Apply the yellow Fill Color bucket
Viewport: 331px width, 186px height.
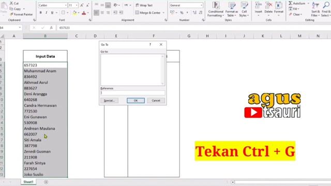tap(74, 13)
